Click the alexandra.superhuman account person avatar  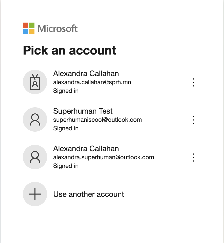tap(35, 157)
